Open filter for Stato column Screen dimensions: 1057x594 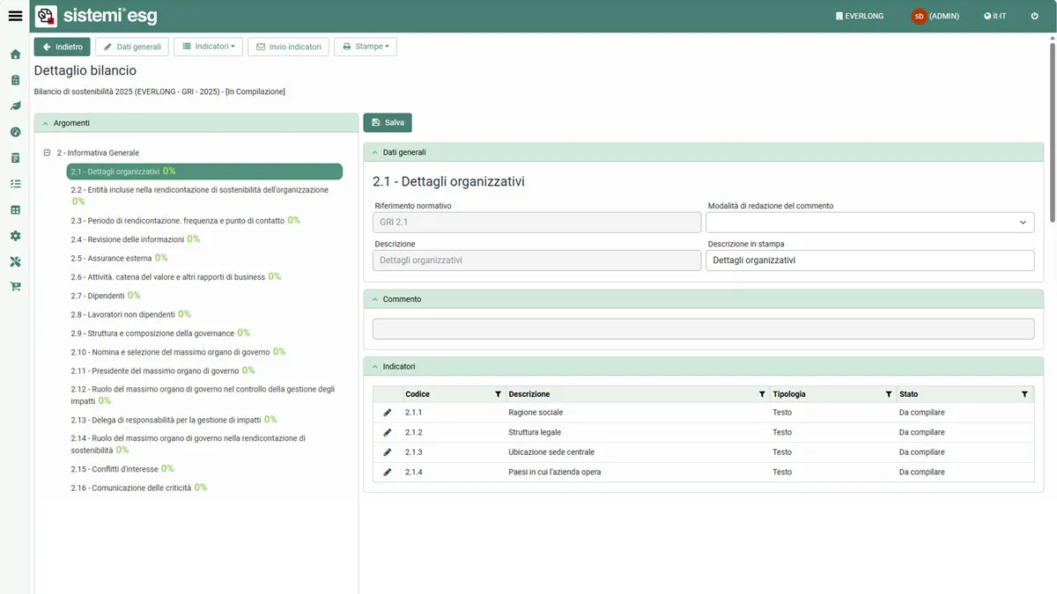click(1024, 394)
